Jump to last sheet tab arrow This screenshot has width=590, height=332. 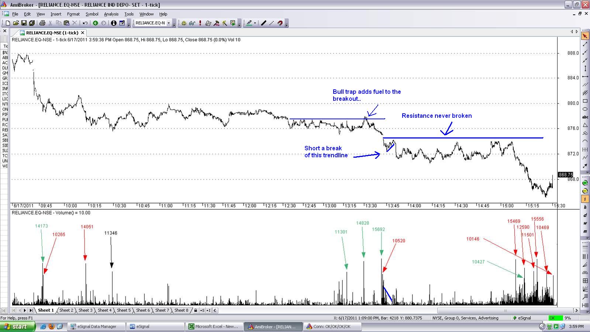tap(31, 310)
